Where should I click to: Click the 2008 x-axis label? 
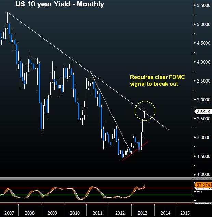(x=30, y=213)
